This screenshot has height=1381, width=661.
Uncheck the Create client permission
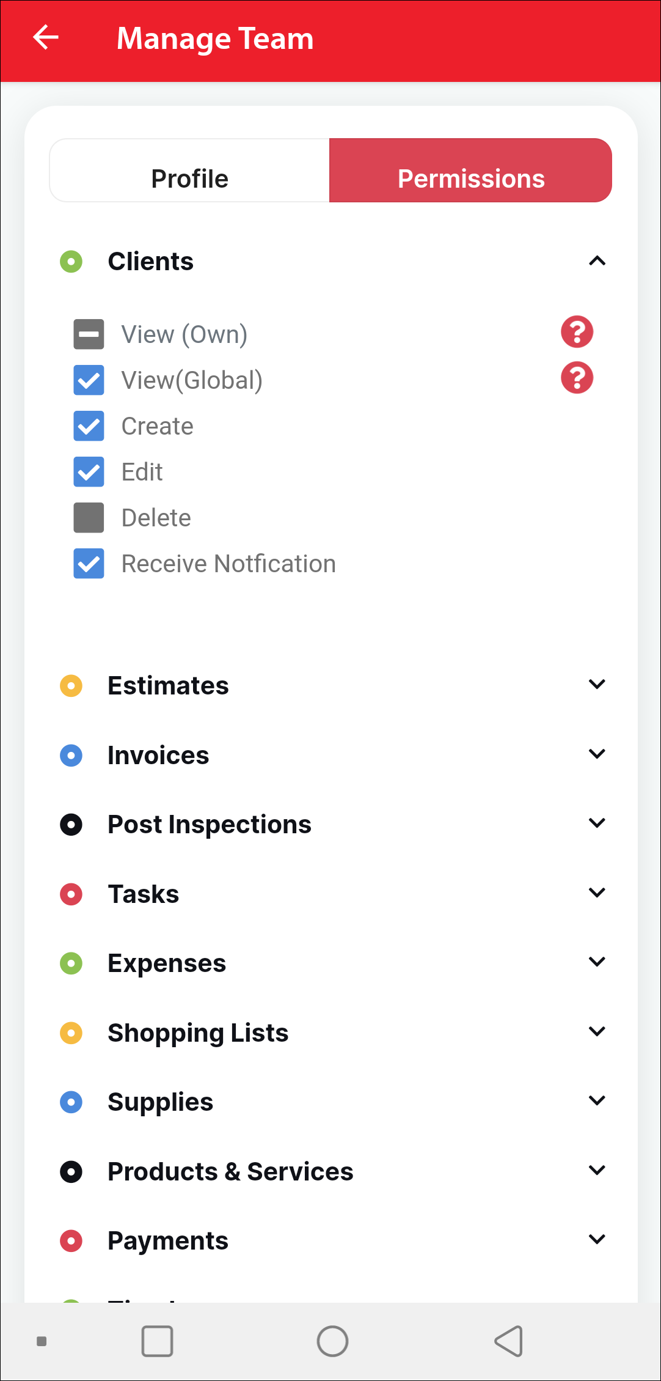click(89, 426)
